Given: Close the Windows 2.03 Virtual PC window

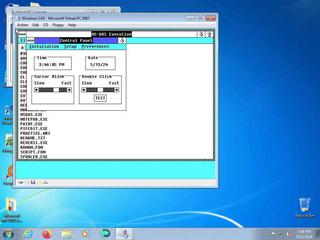Looking at the screenshot, I should click(x=211, y=18).
